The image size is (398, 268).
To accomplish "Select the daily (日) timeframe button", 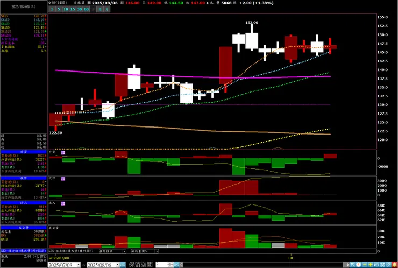I will click(x=93, y=9).
